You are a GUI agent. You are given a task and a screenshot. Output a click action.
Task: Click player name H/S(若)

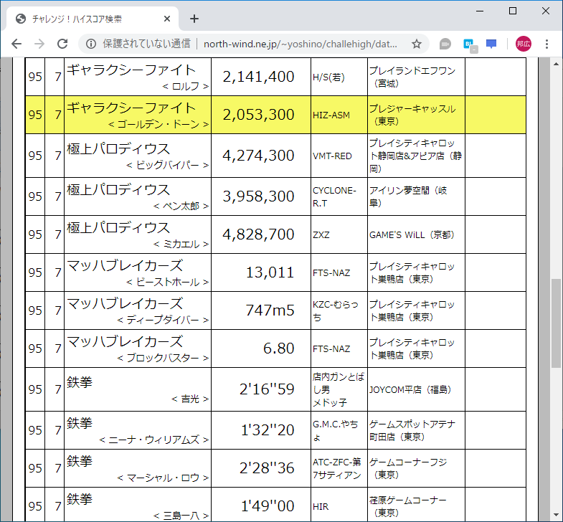328,77
